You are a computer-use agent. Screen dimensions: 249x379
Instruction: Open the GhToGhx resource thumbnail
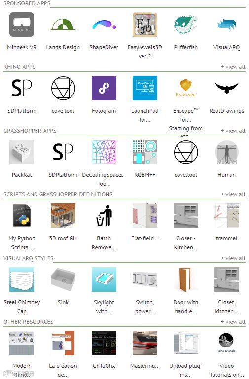pos(104,343)
